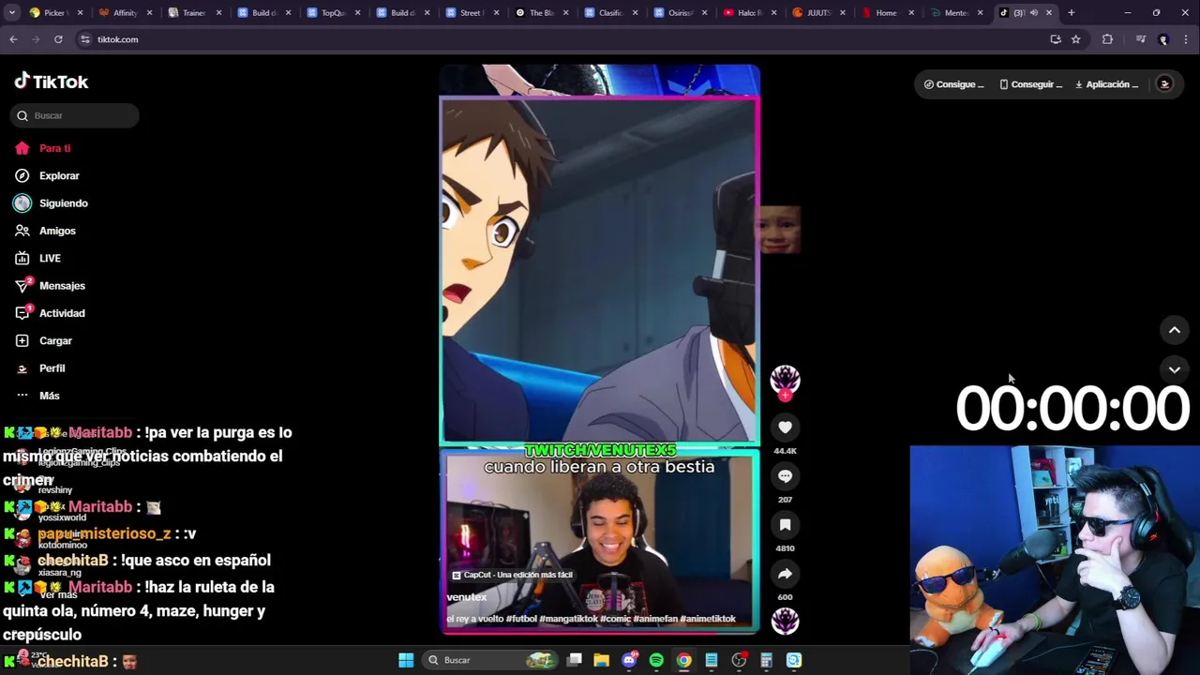
Task: Open File Explorer from taskbar
Action: pos(601,660)
